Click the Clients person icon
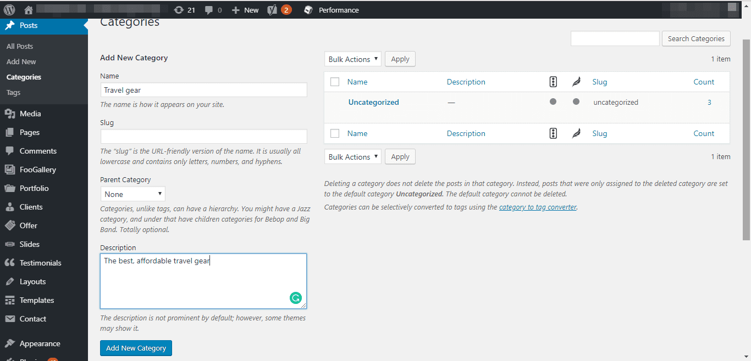The width and height of the screenshot is (751, 361). (9, 207)
